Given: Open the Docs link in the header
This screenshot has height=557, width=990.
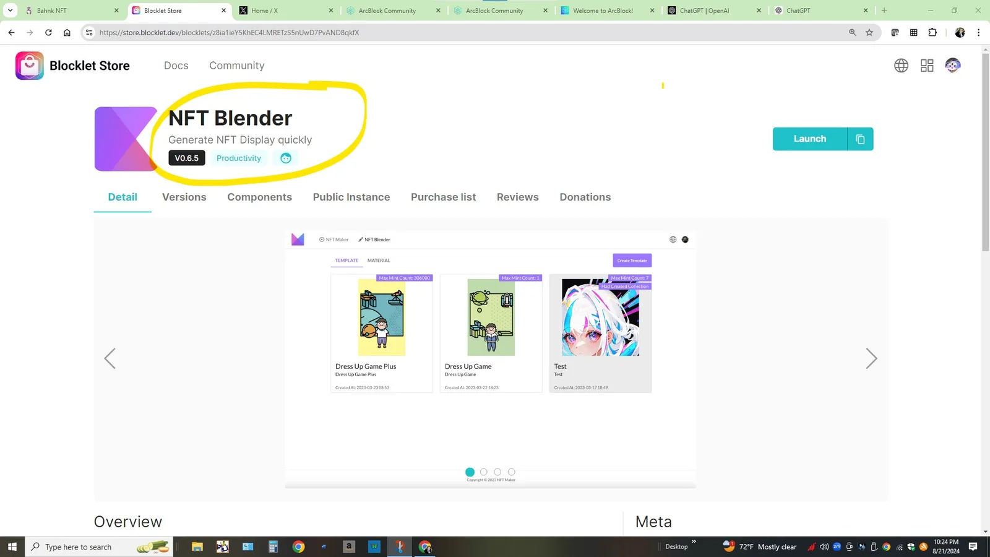Looking at the screenshot, I should [176, 66].
